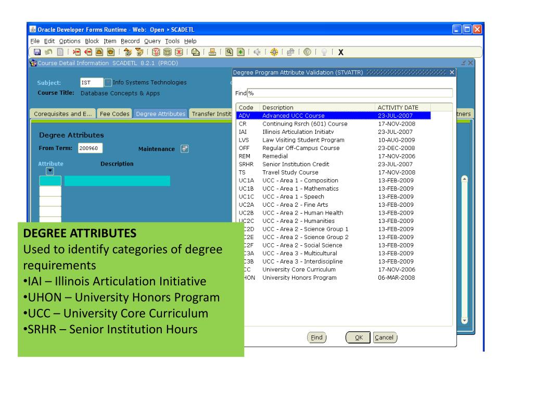533x400 pixels.
Task: Exit the form with the toolbar X
Action: [340, 53]
